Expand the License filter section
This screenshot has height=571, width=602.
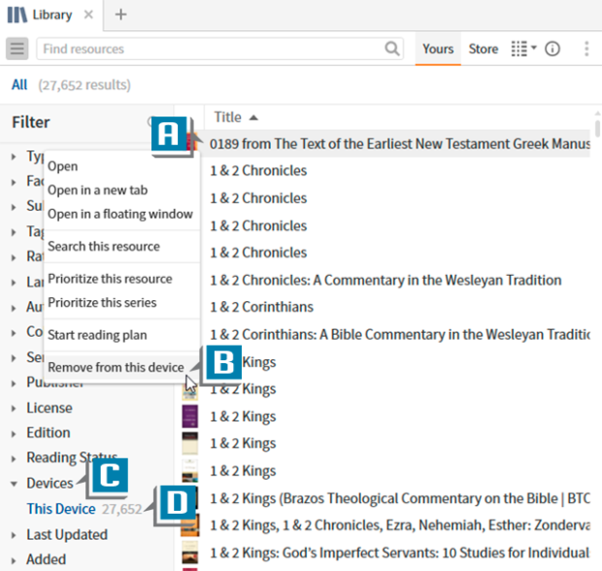click(x=14, y=408)
